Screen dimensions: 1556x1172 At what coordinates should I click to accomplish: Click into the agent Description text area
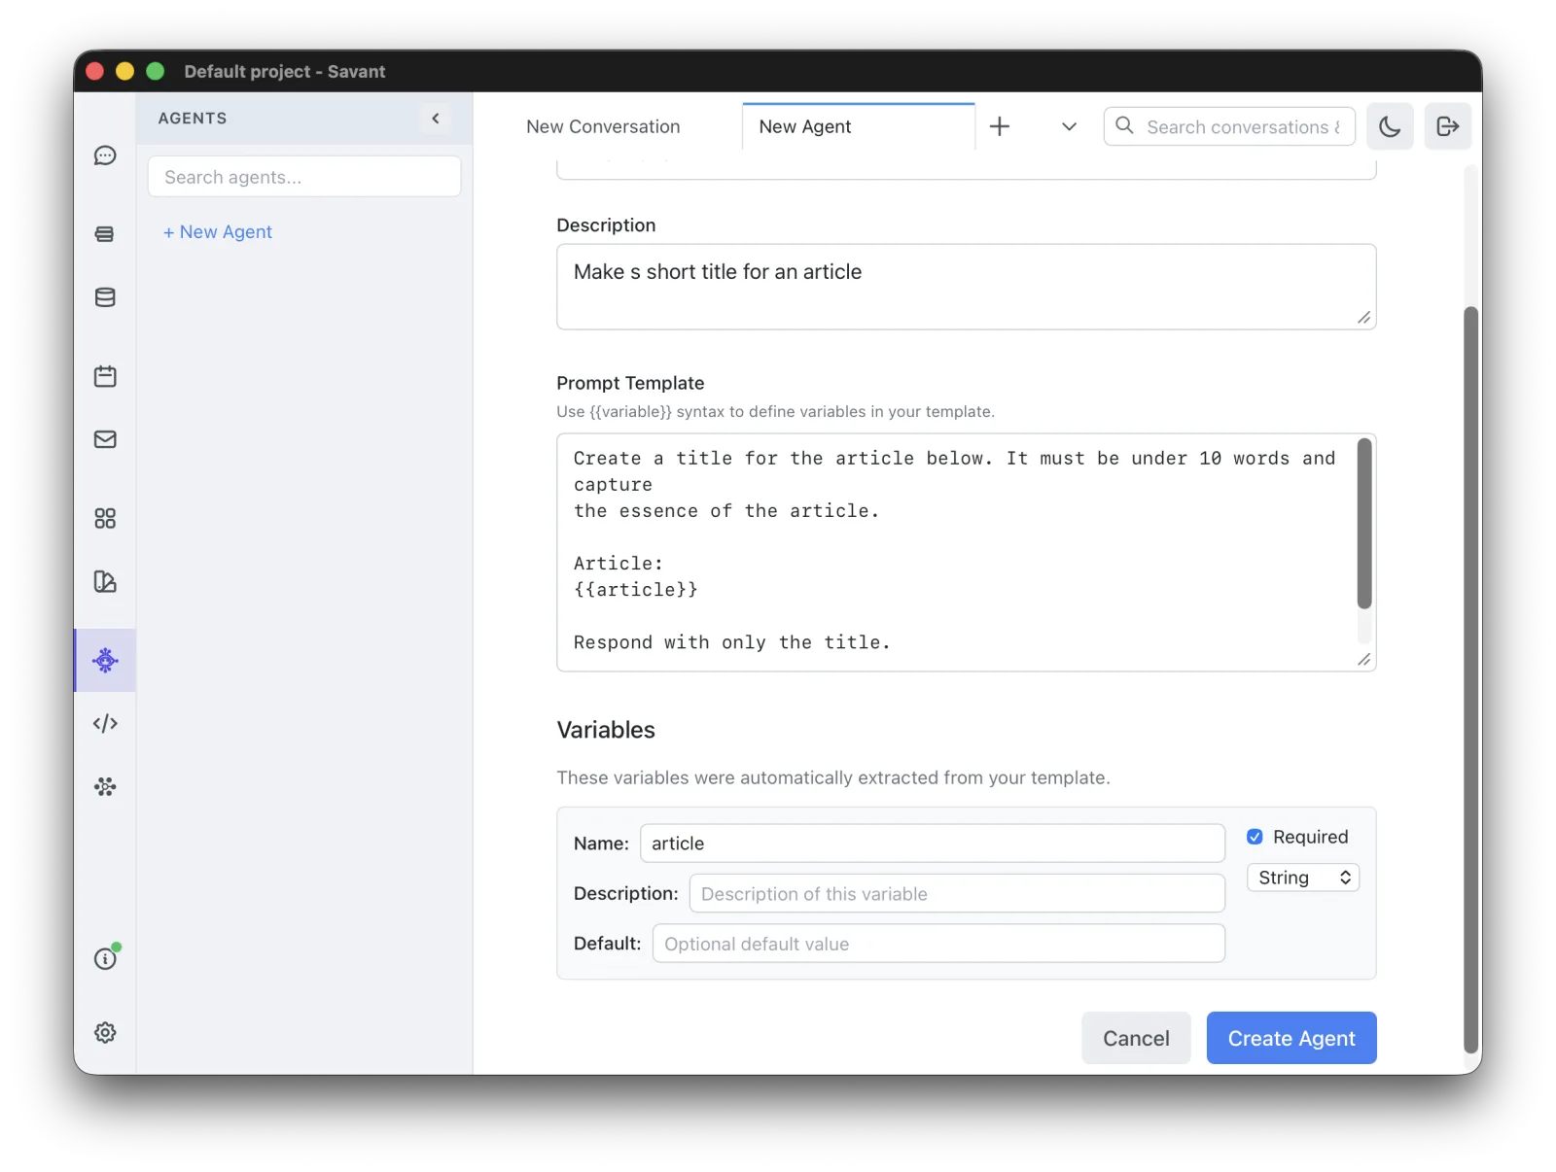pyautogui.click(x=966, y=287)
